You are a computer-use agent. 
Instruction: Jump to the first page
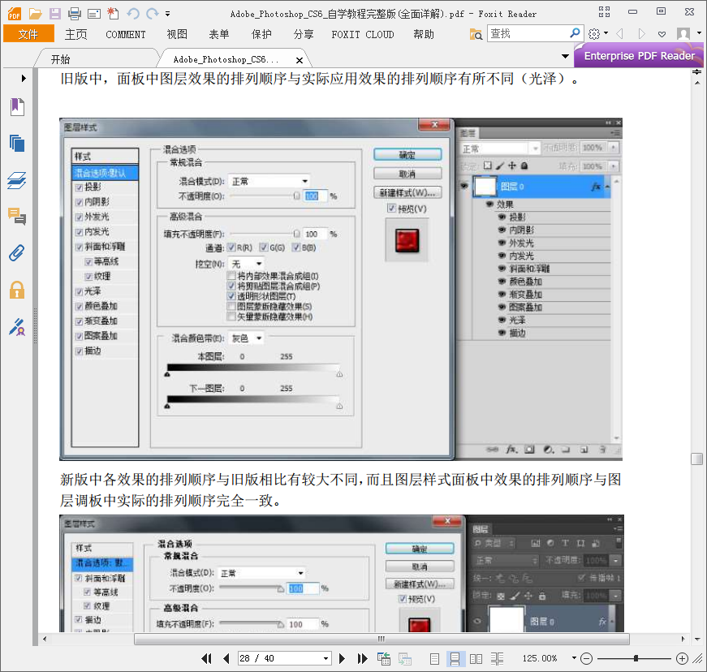206,658
